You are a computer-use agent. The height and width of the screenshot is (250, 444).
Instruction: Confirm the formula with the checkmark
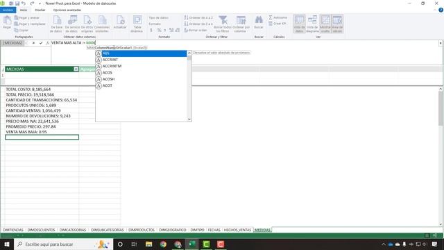point(41,43)
